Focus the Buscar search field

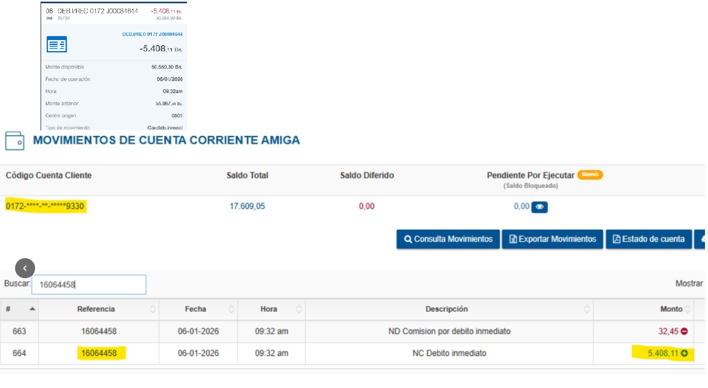[89, 285]
